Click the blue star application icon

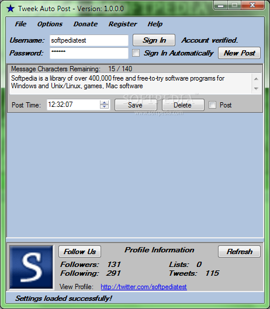pos(11,9)
